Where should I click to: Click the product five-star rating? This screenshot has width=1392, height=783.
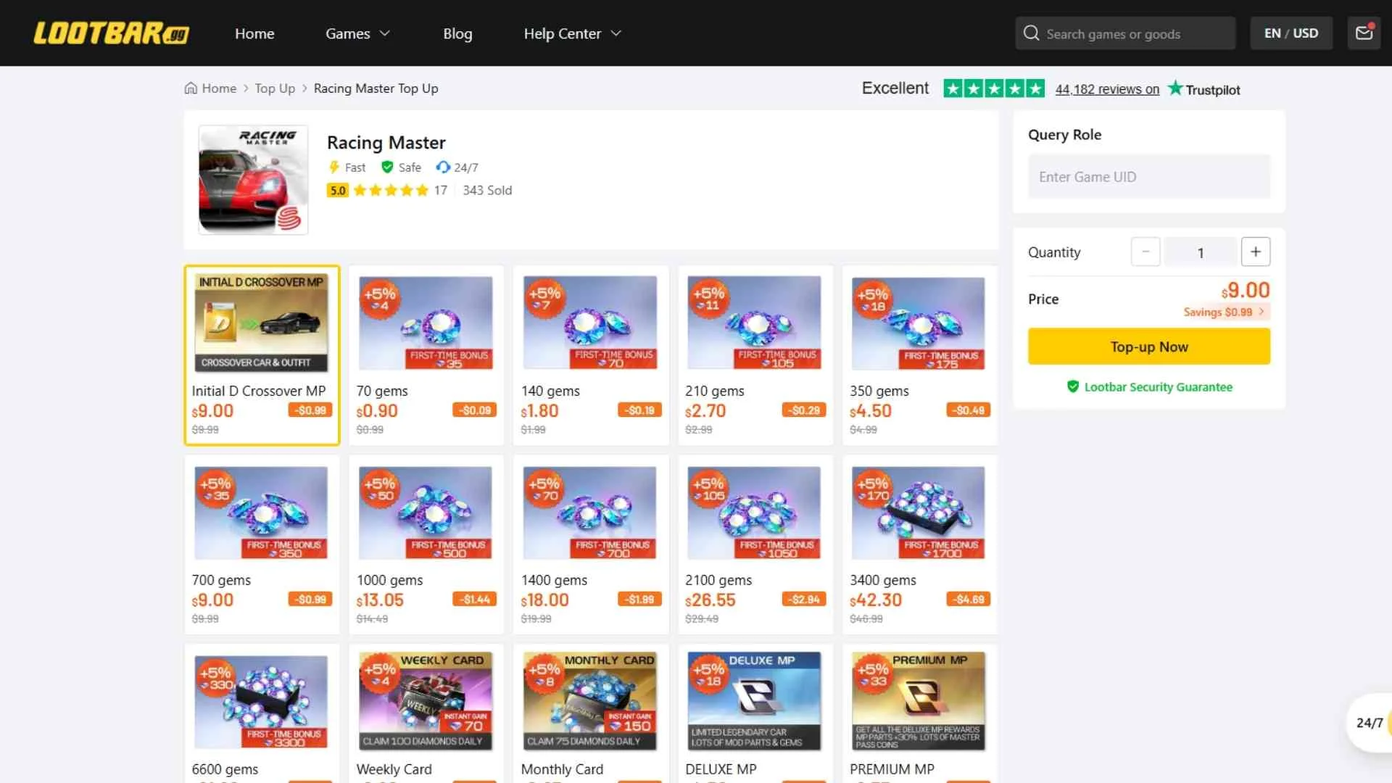point(391,191)
